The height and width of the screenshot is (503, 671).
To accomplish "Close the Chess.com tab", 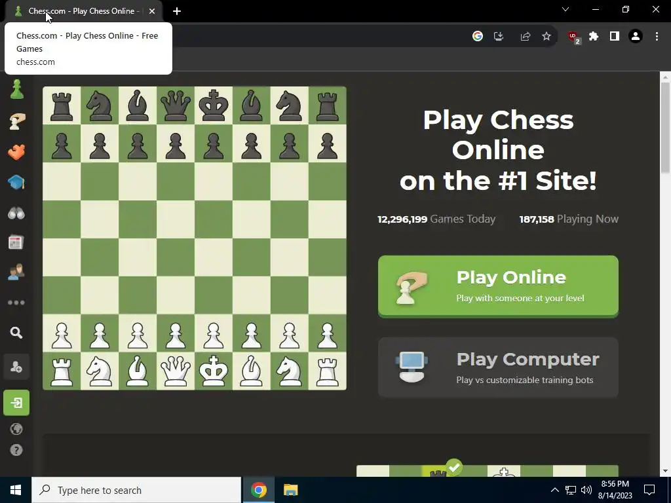I will 152,12.
